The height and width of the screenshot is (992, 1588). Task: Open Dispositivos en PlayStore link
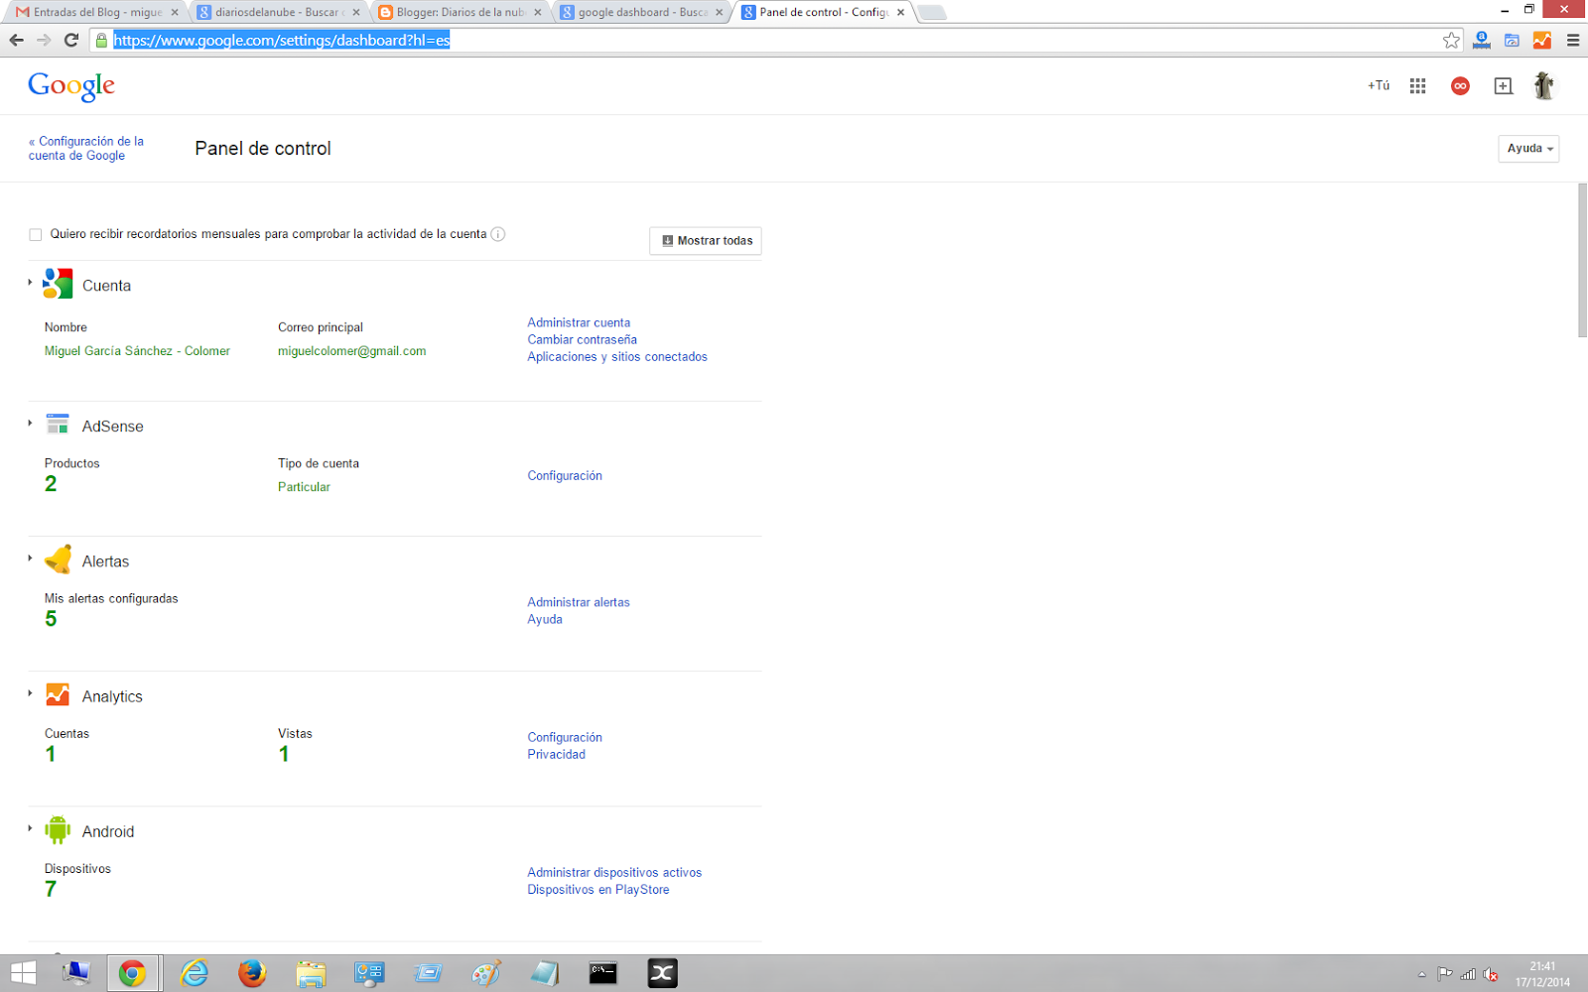pyautogui.click(x=598, y=889)
